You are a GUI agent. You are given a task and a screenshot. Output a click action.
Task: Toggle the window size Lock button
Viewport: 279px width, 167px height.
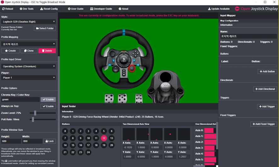pyautogui.click(x=50, y=141)
